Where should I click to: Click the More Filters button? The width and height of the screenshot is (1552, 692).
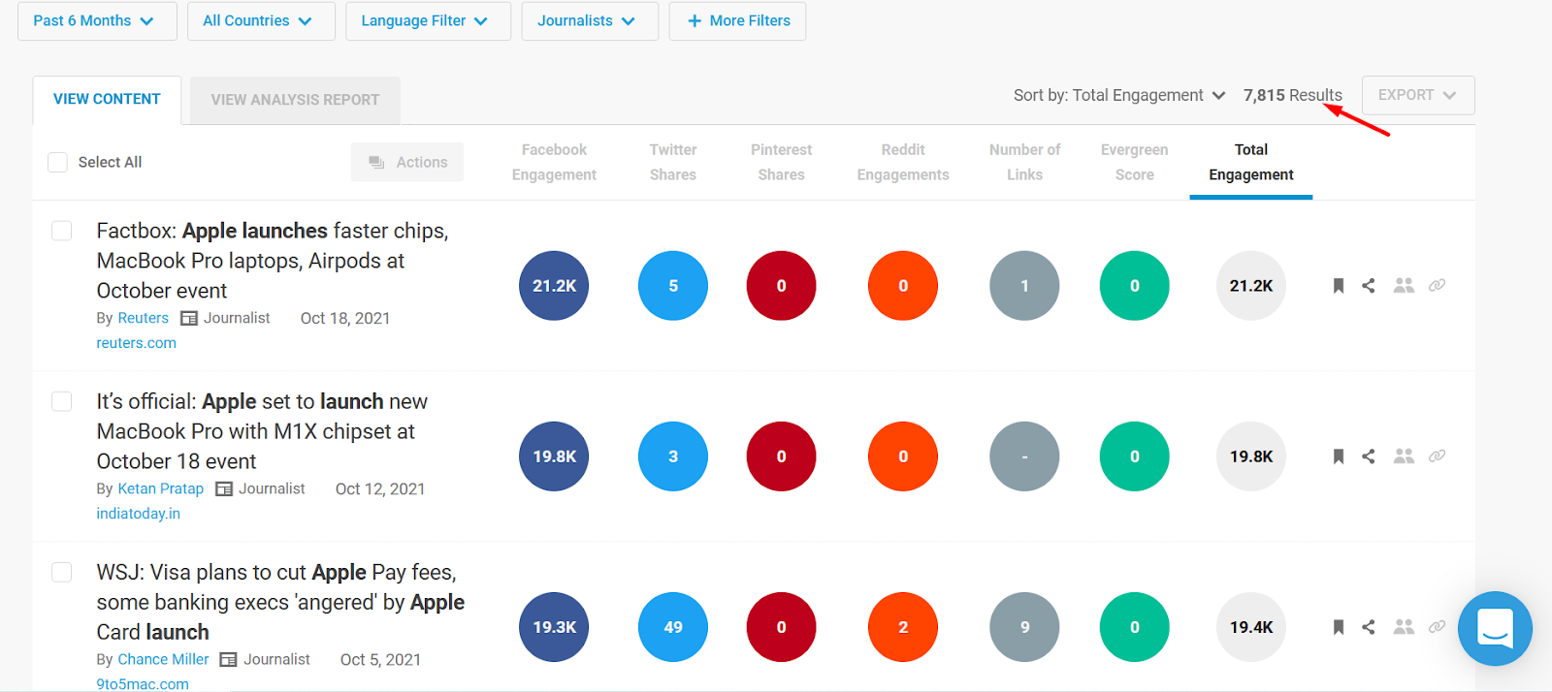[x=737, y=21]
